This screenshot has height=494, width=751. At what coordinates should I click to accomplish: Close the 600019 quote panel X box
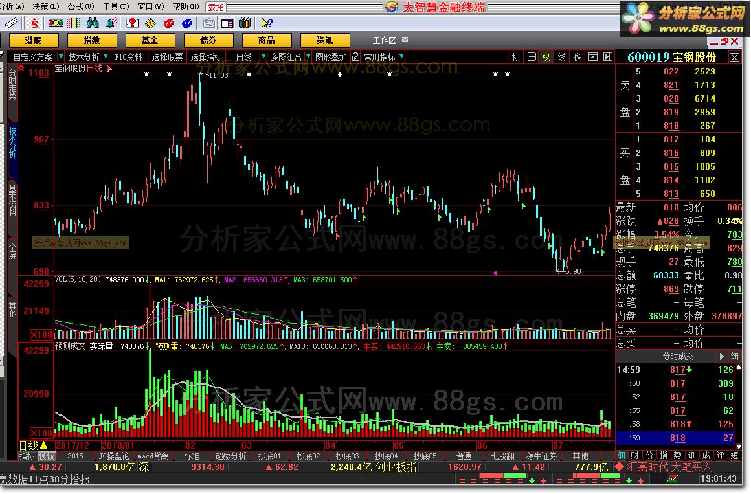[x=734, y=57]
